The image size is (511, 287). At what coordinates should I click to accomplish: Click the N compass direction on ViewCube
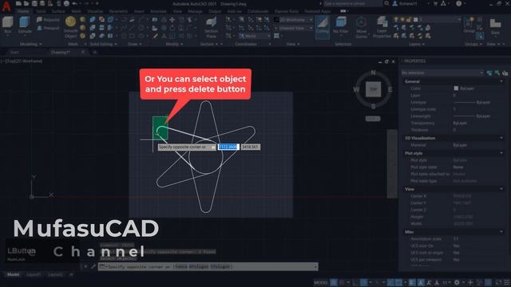pyautogui.click(x=373, y=73)
